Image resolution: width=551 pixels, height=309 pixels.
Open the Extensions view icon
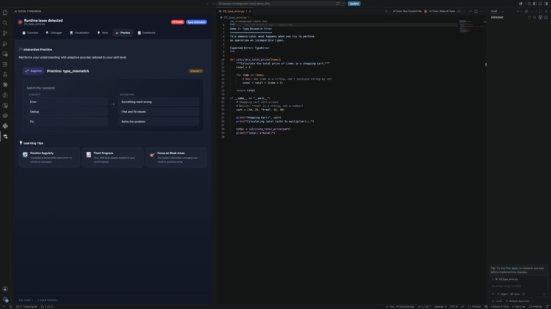5,64
